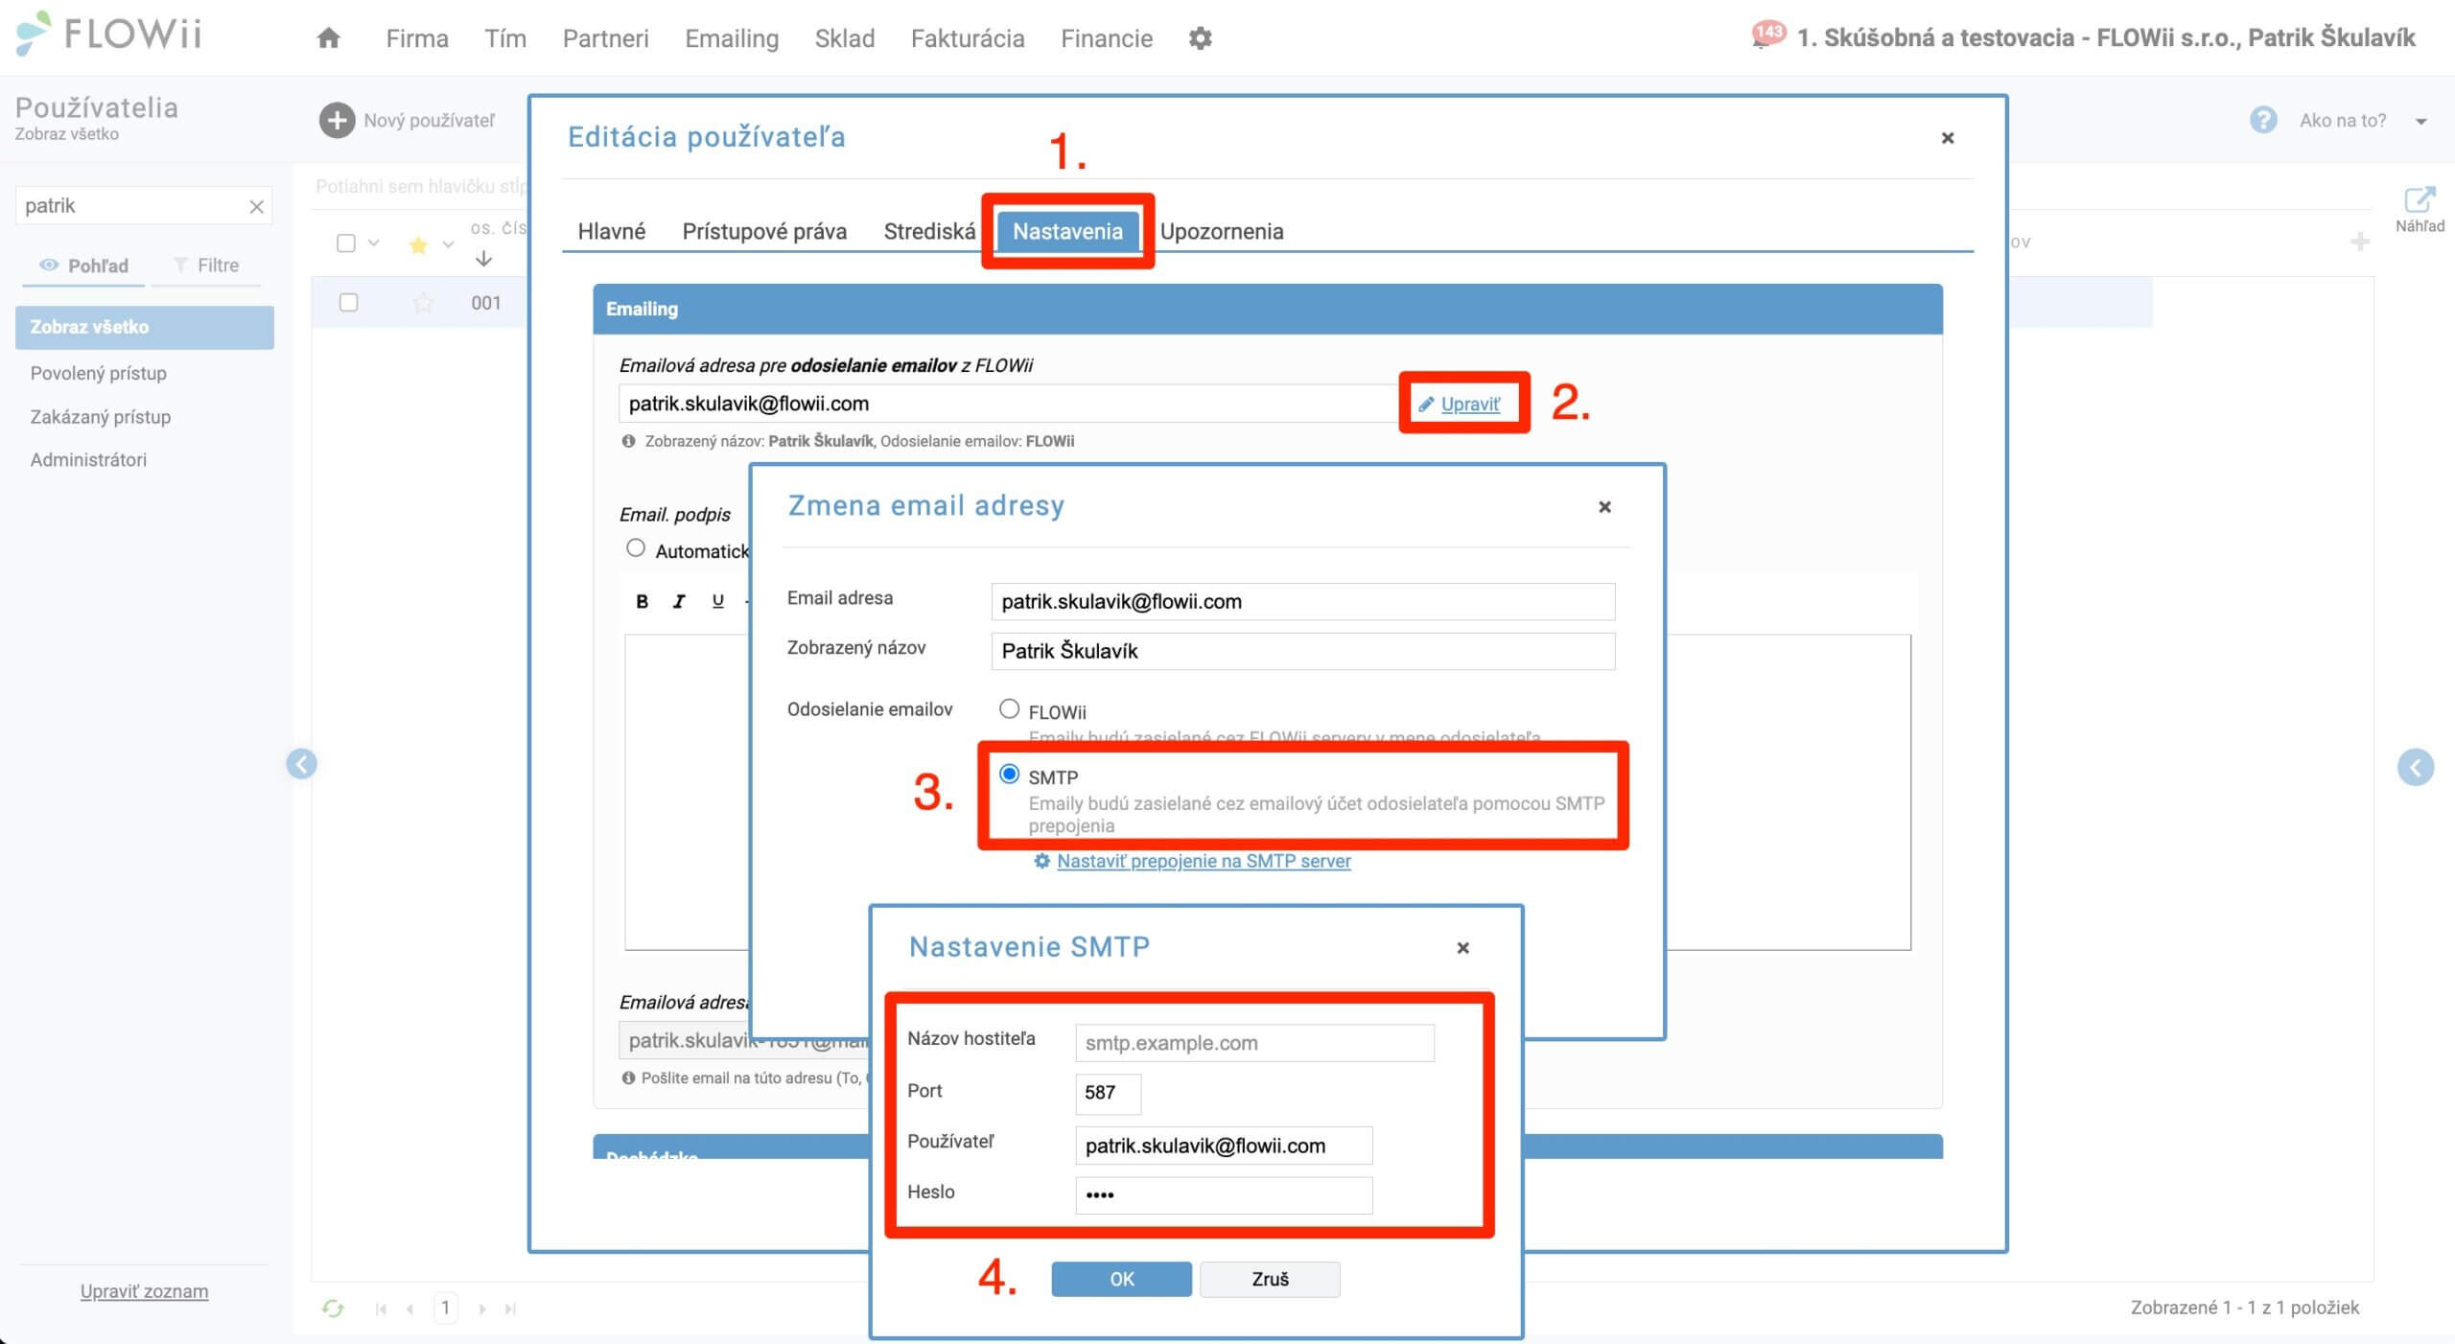The height and width of the screenshot is (1344, 2455).
Task: Click the yellow star column header
Action: click(417, 244)
